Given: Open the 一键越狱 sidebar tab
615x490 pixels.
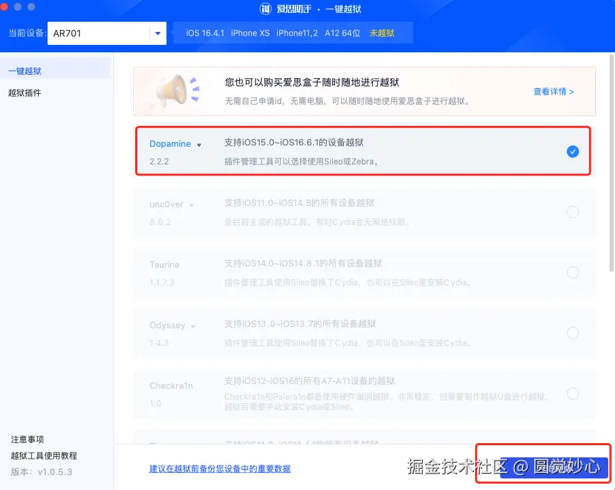Looking at the screenshot, I should (x=55, y=71).
